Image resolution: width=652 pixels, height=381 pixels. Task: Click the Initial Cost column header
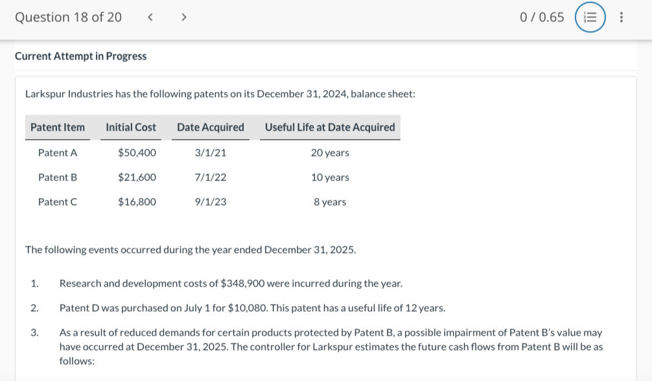130,127
